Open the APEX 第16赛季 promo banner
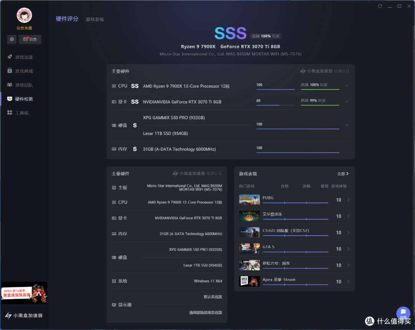Image resolution: width=415 pixels, height=330 pixels. pos(24,293)
